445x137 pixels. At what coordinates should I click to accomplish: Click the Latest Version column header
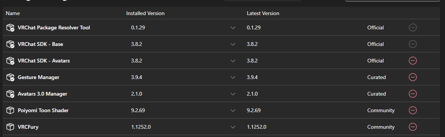coord(263,13)
